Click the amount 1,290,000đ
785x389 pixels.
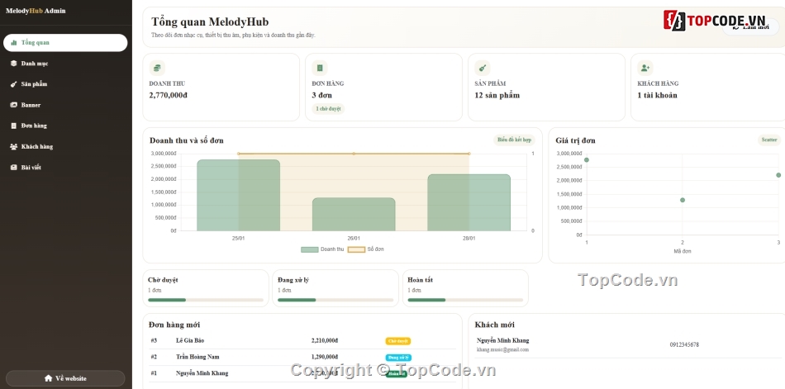[325, 357]
